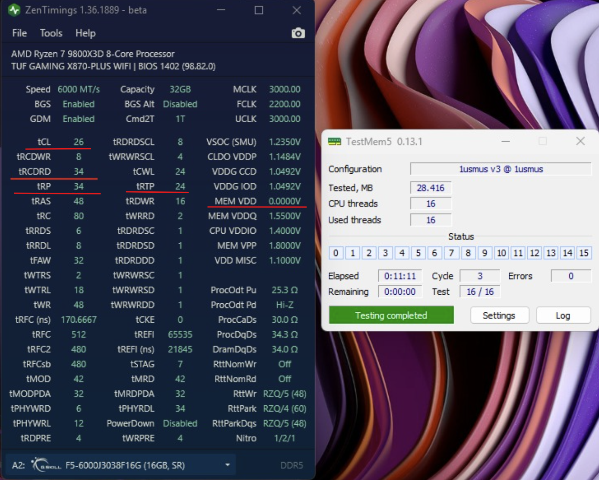The height and width of the screenshot is (480, 599).
Task: Select thread status box 14
Action: (567, 253)
